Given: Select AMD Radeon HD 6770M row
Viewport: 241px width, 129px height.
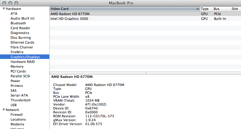Looking at the screenshot, I should [145, 14].
